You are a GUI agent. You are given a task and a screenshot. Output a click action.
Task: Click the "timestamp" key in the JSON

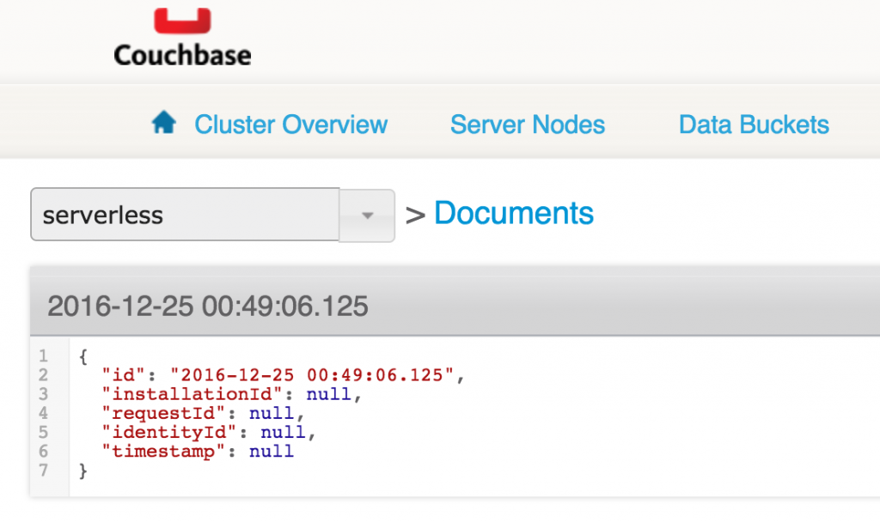[x=162, y=452]
